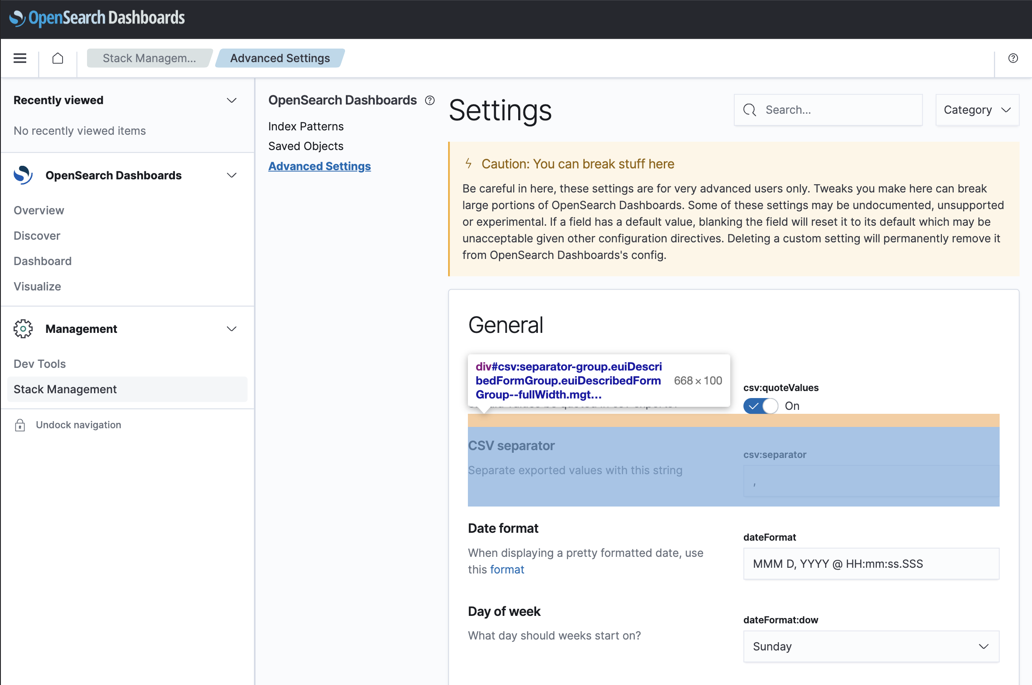Collapse the Management section
The height and width of the screenshot is (685, 1032).
(232, 329)
